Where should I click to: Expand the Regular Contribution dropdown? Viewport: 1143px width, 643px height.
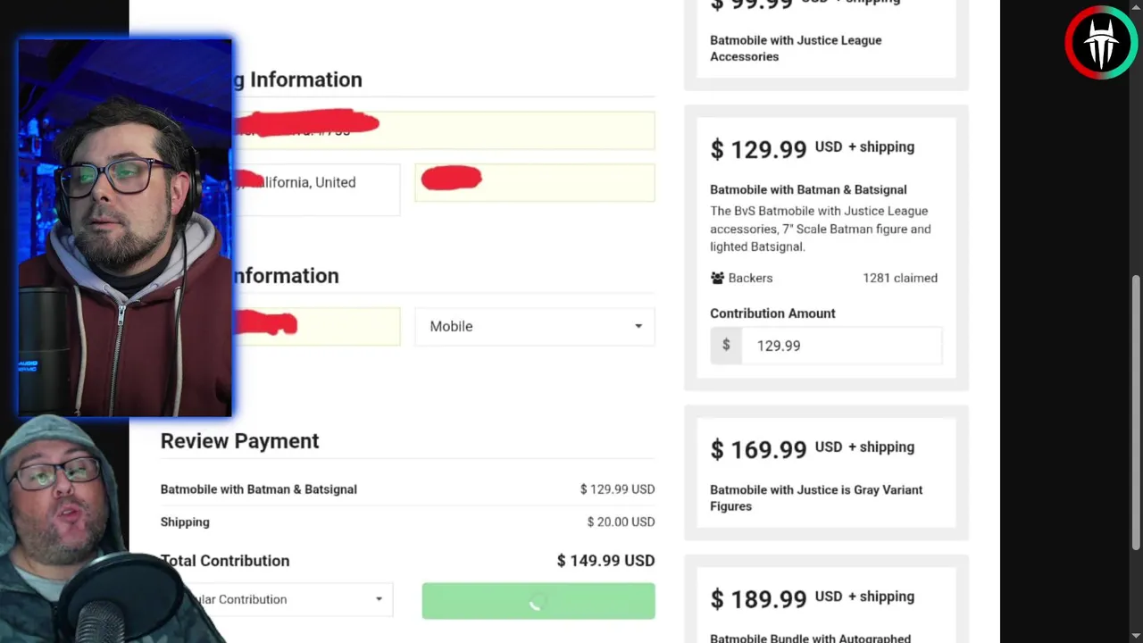click(x=277, y=599)
